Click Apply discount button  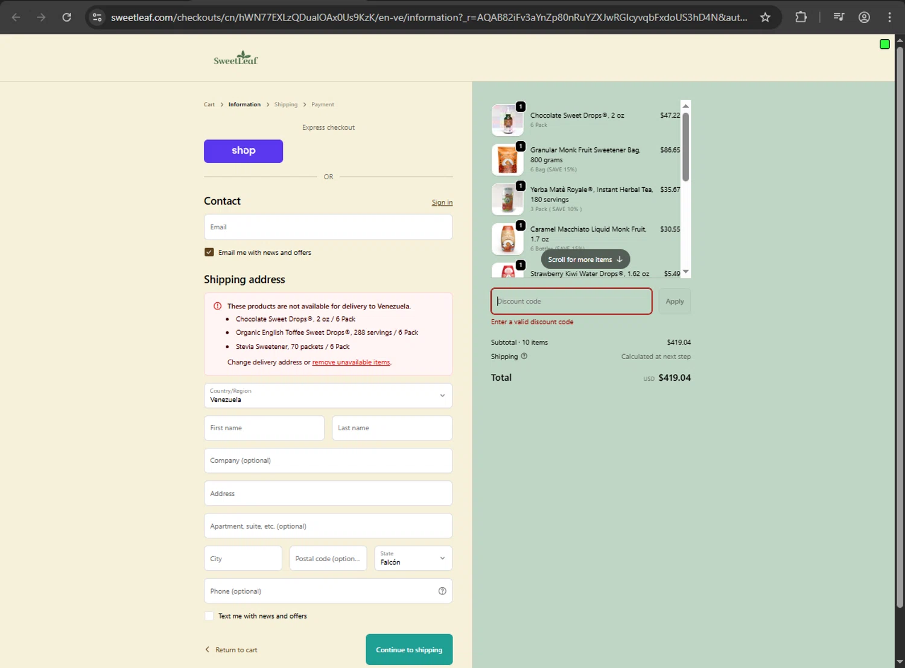[x=675, y=301]
